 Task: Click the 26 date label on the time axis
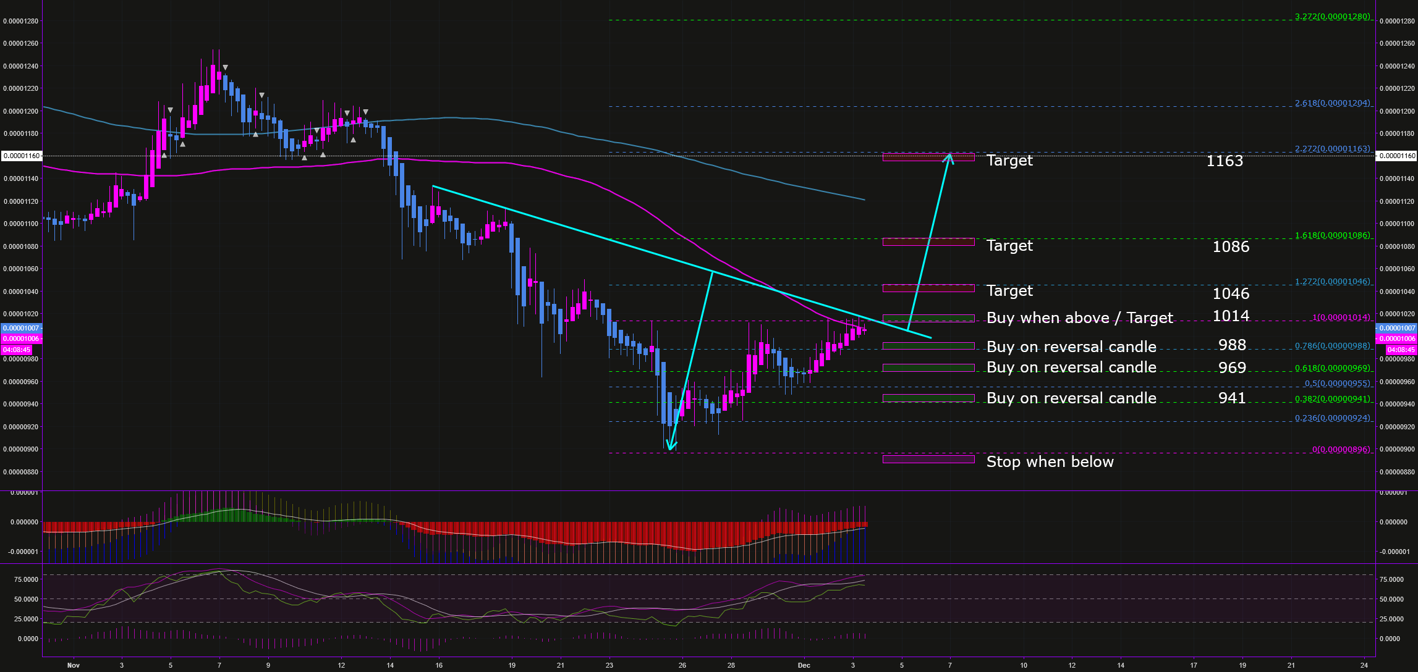coord(682,665)
